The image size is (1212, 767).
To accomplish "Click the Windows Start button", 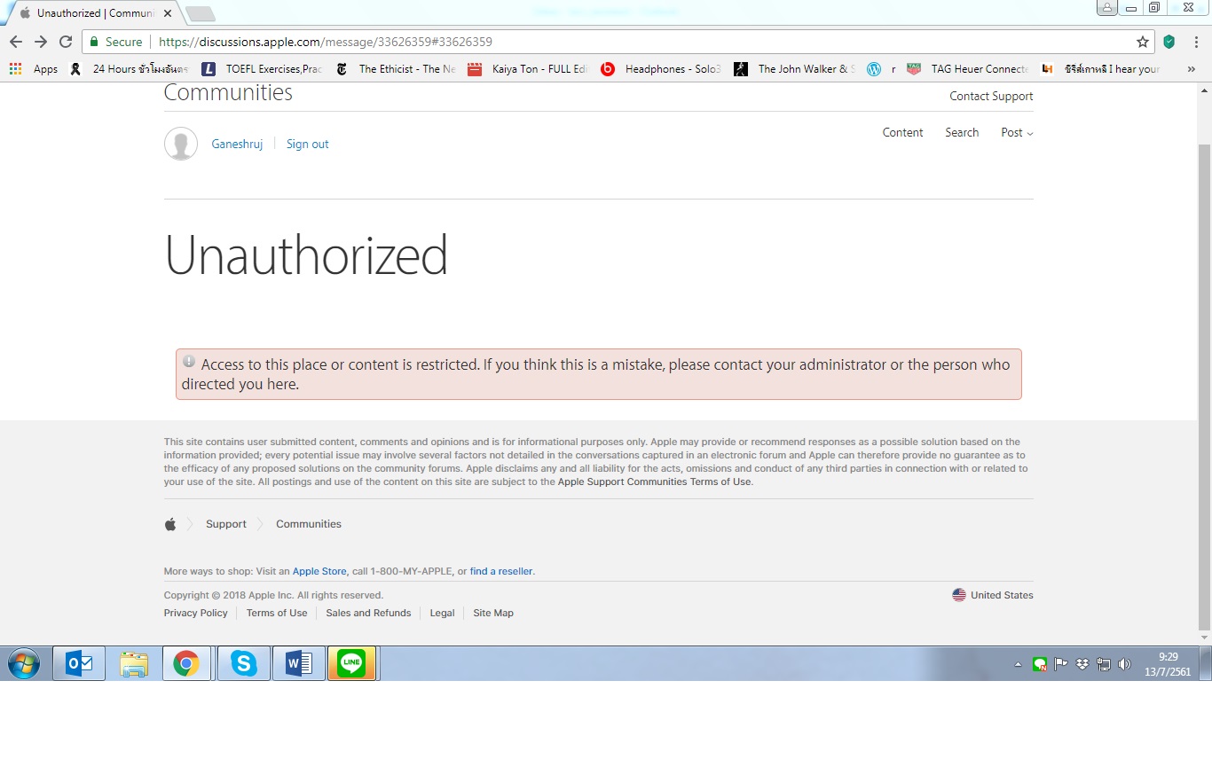I will 24,663.
